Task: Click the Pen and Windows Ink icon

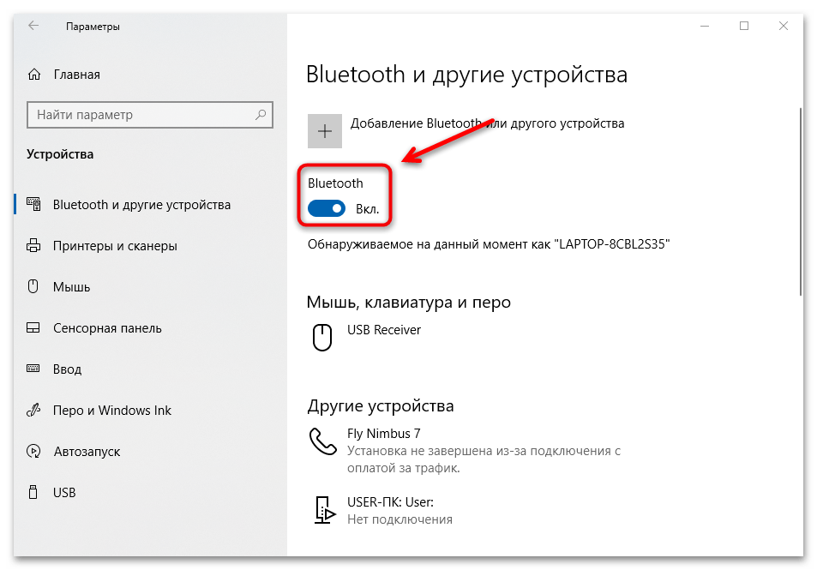Action: click(33, 410)
